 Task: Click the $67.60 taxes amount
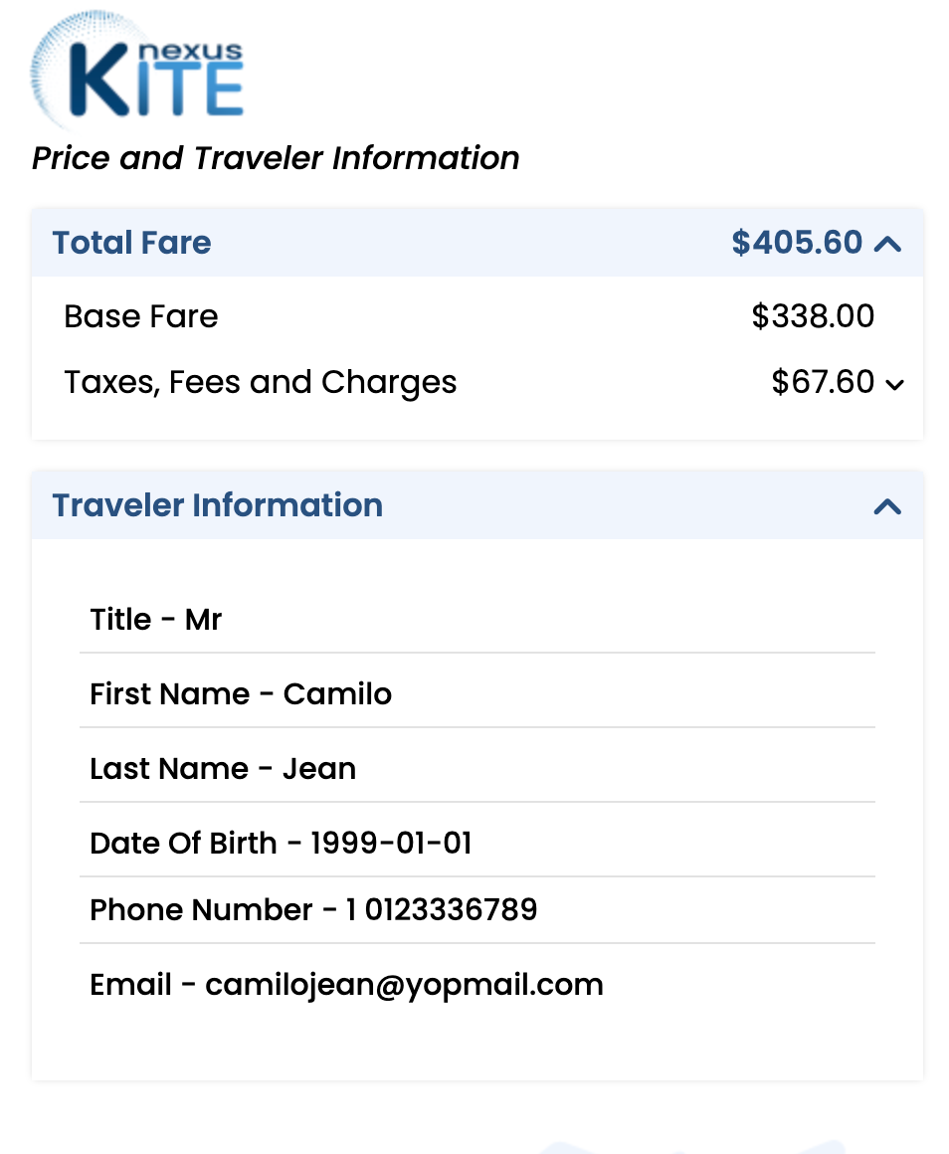pos(823,382)
